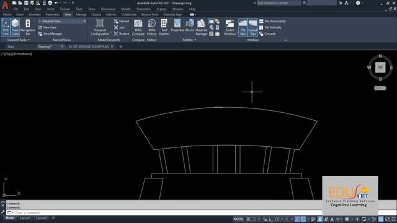397x223 pixels.
Task: Click the Undo arrow in quick access toolbar
Action: tap(56, 3)
